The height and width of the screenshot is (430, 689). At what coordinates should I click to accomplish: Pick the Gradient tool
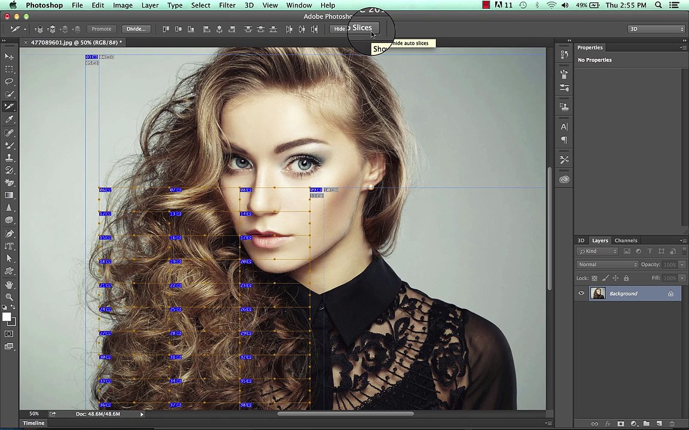coord(9,195)
